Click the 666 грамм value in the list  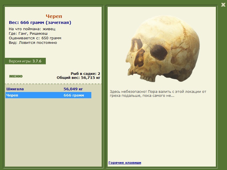coord(74,95)
